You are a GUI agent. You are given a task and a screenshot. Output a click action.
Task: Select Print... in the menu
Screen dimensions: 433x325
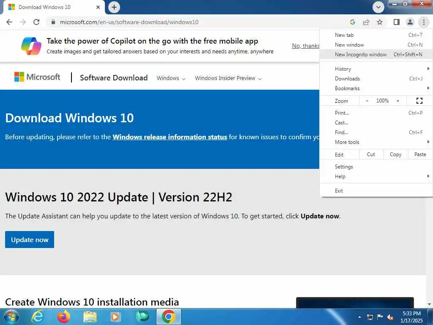(x=376, y=113)
